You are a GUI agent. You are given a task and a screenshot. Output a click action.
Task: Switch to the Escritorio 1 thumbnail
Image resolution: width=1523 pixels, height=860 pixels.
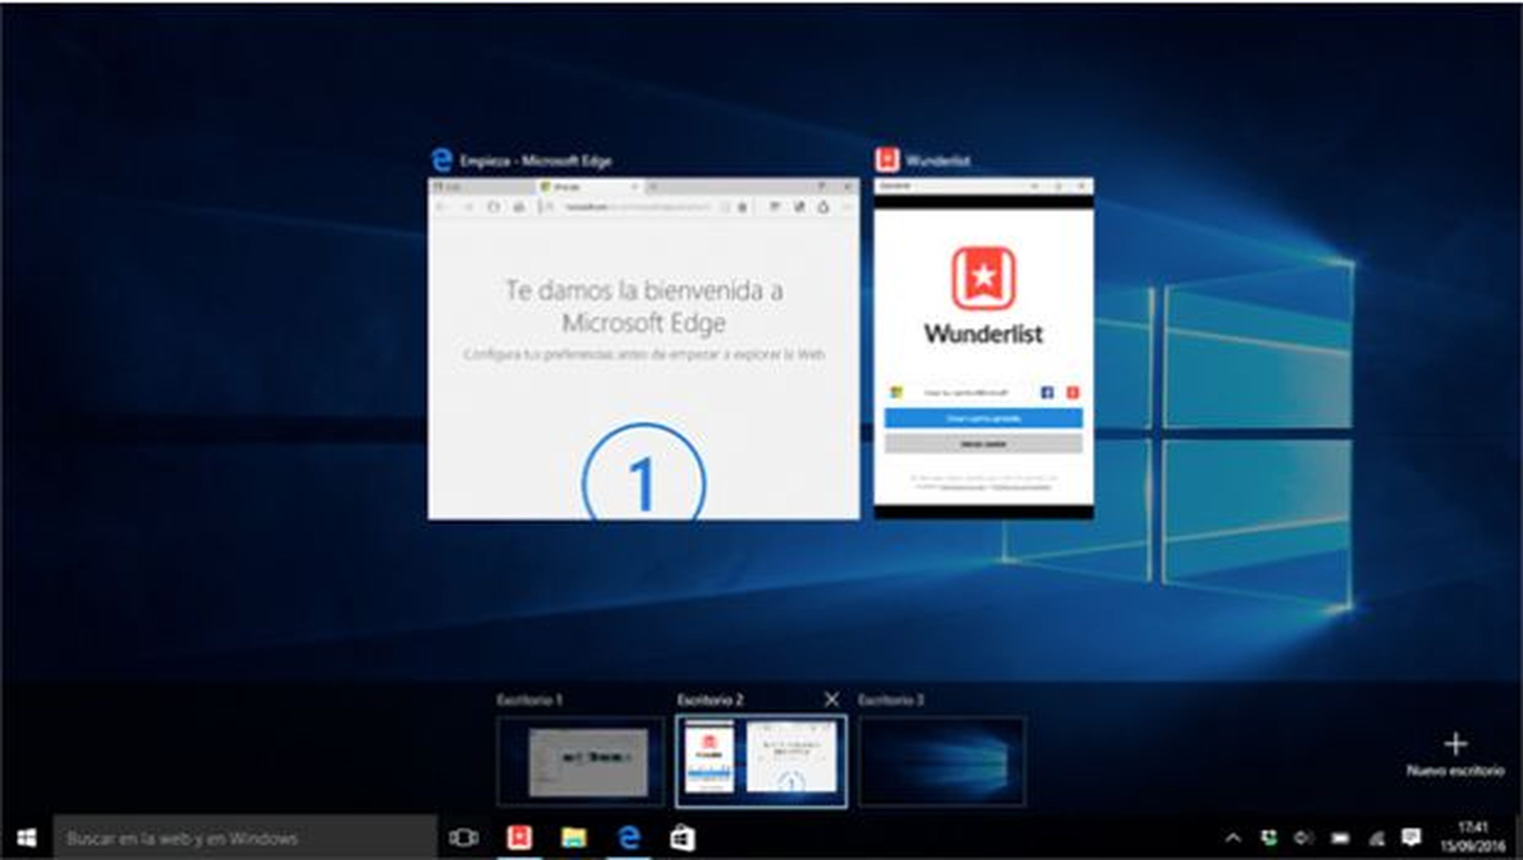[581, 762]
